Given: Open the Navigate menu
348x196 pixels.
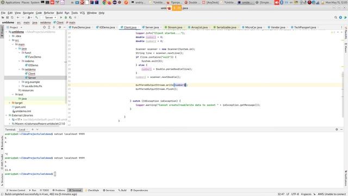Looking at the screenshot, I should tap(28, 13).
